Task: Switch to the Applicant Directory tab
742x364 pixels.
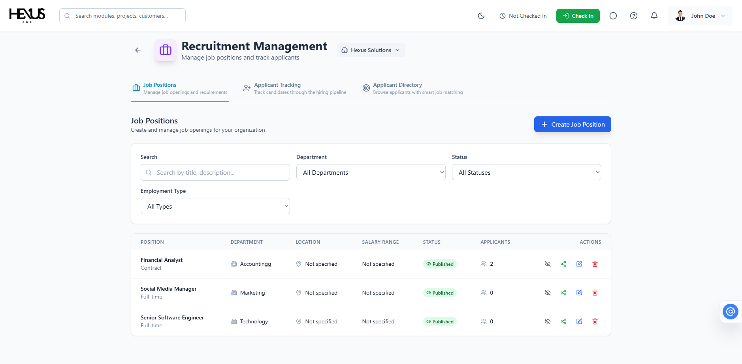Action: [412, 88]
